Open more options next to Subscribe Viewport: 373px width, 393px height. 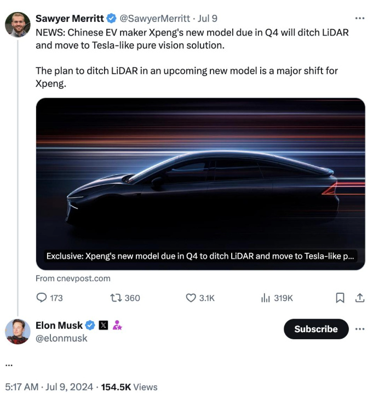[359, 329]
